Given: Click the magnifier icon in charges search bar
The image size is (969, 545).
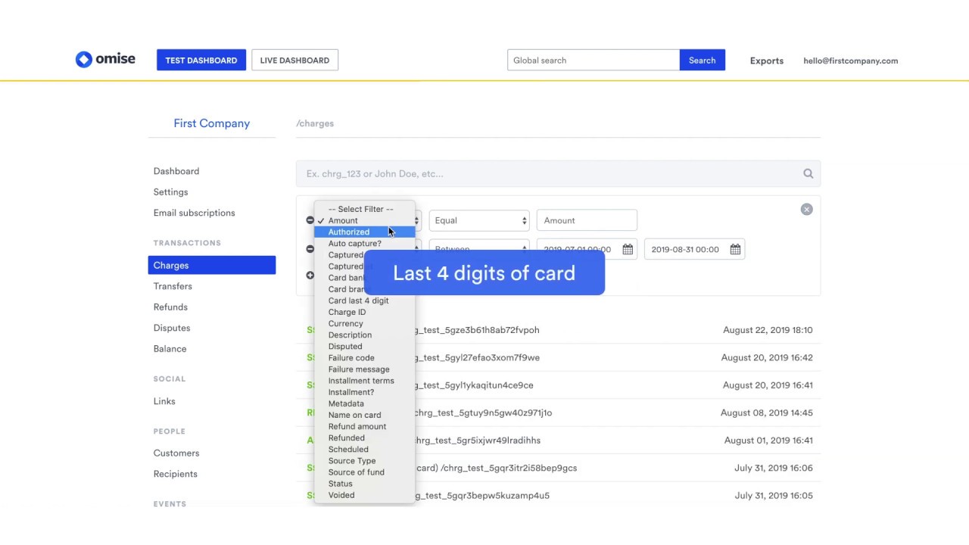Looking at the screenshot, I should pos(808,173).
